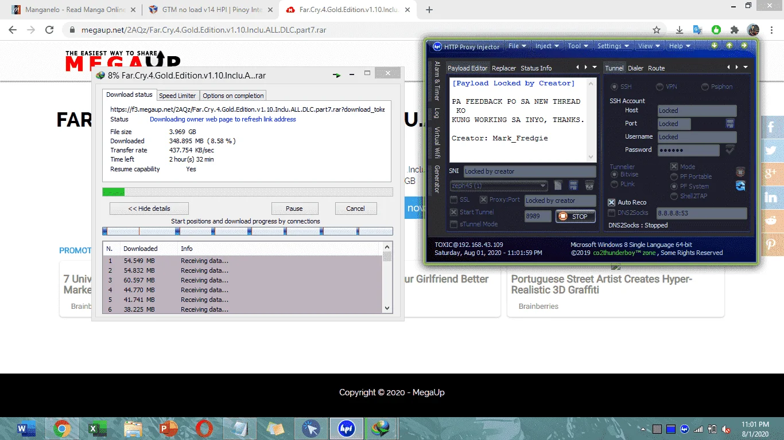
Task: Open Opera browser from the taskbar
Action: click(204, 428)
